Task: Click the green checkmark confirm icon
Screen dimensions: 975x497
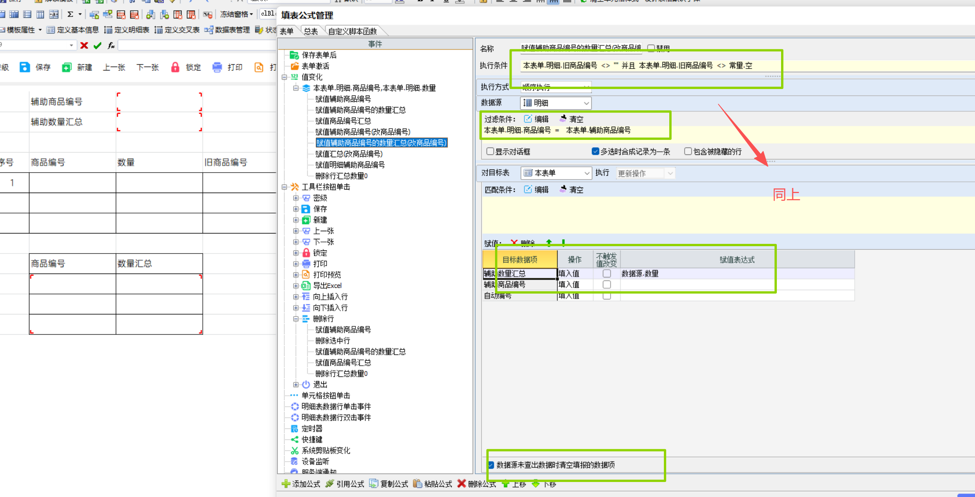Action: coord(98,45)
